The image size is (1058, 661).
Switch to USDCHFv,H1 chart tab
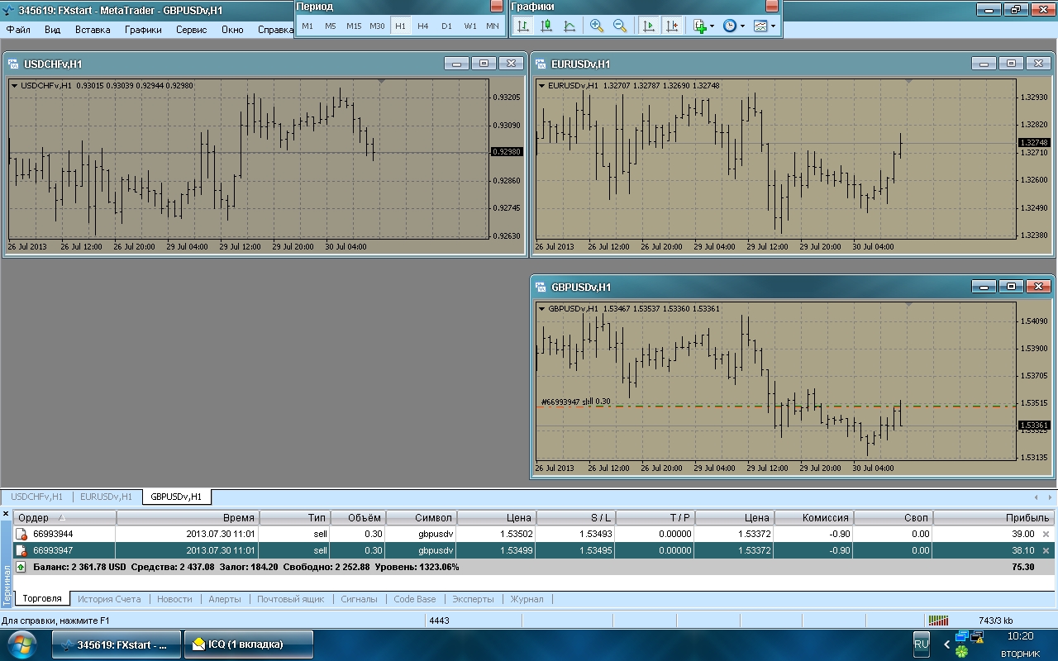click(36, 497)
